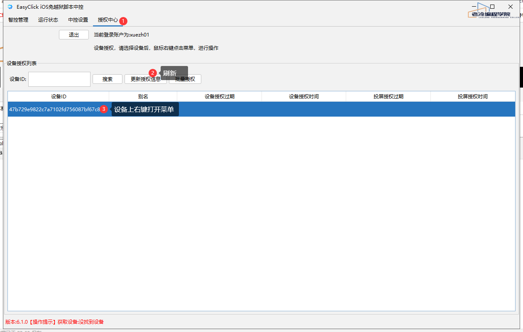Click the 更新授权信息 button
The width and height of the screenshot is (523, 332).
[x=146, y=79]
